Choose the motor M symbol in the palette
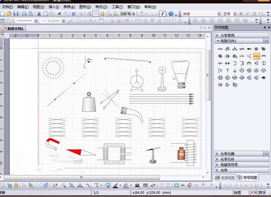 (x=220, y=78)
